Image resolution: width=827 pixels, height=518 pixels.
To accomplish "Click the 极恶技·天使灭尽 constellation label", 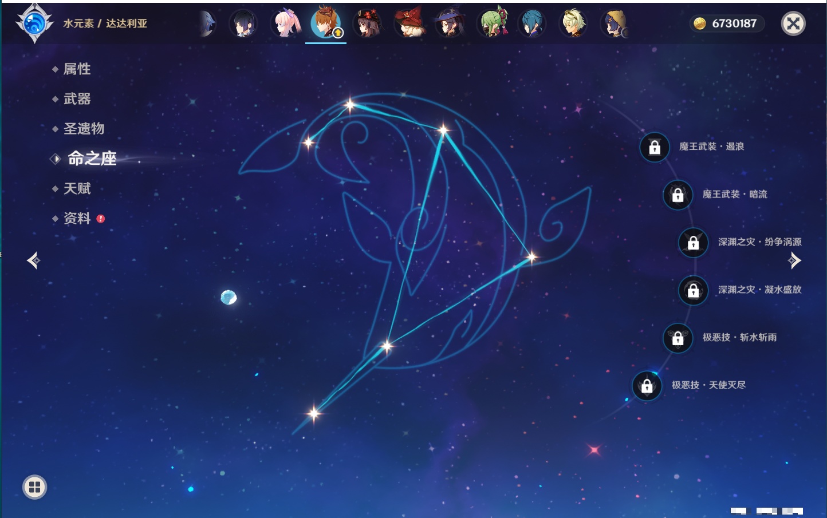I will pos(708,385).
